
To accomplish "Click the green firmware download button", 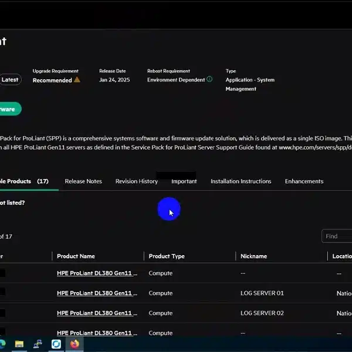I will pos(9,109).
